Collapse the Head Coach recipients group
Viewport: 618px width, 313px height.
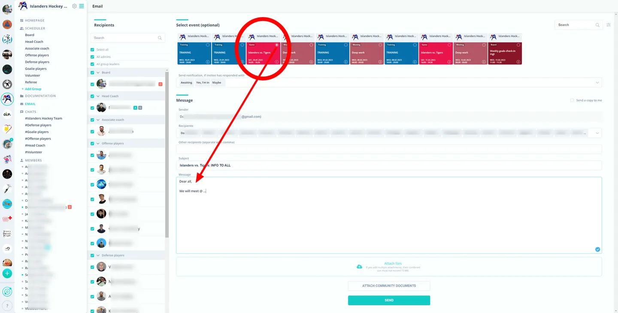(98, 96)
